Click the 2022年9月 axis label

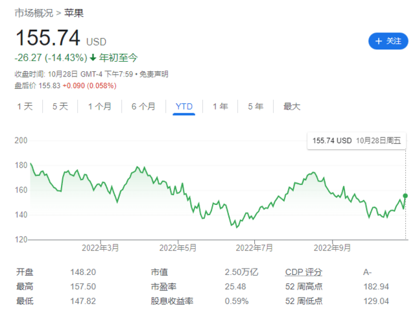click(332, 248)
